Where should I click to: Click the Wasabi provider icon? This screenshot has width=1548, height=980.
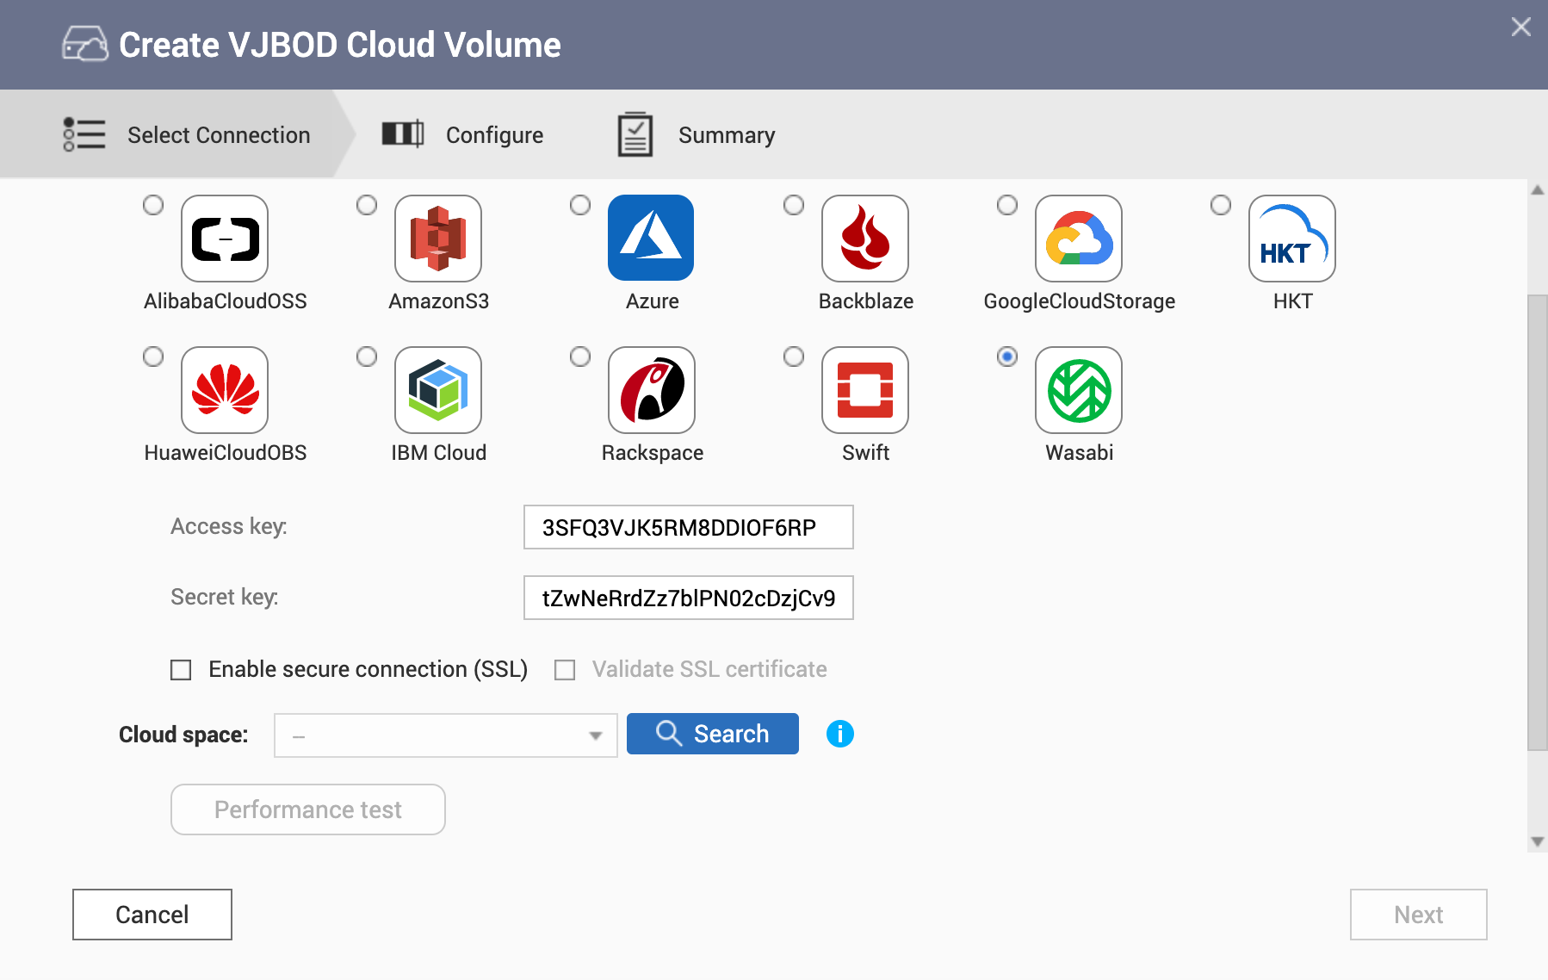(1079, 390)
